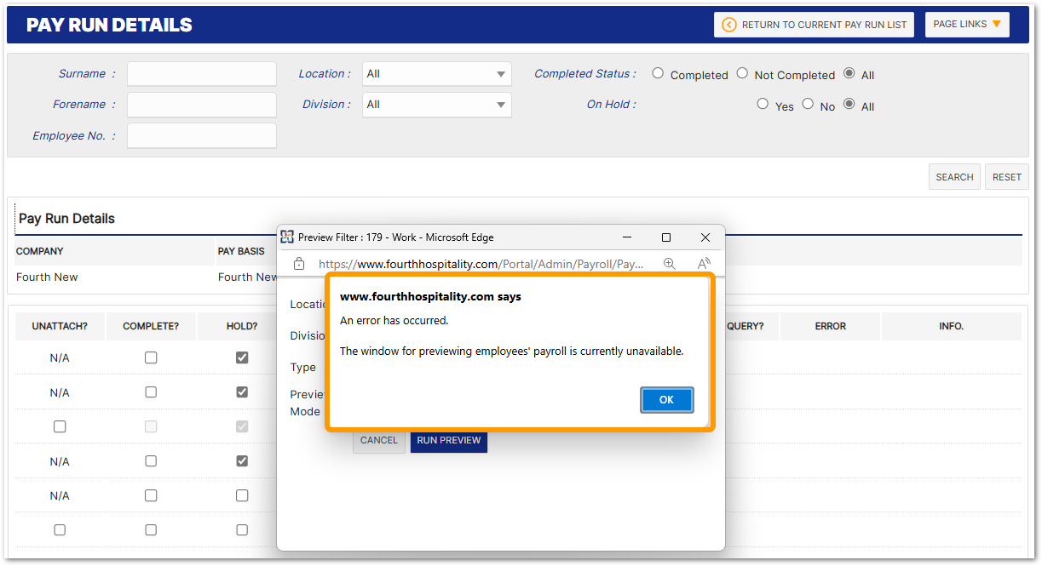Image resolution: width=1042 pixels, height=566 pixels.
Task: Click the Run Preview button
Action: (449, 440)
